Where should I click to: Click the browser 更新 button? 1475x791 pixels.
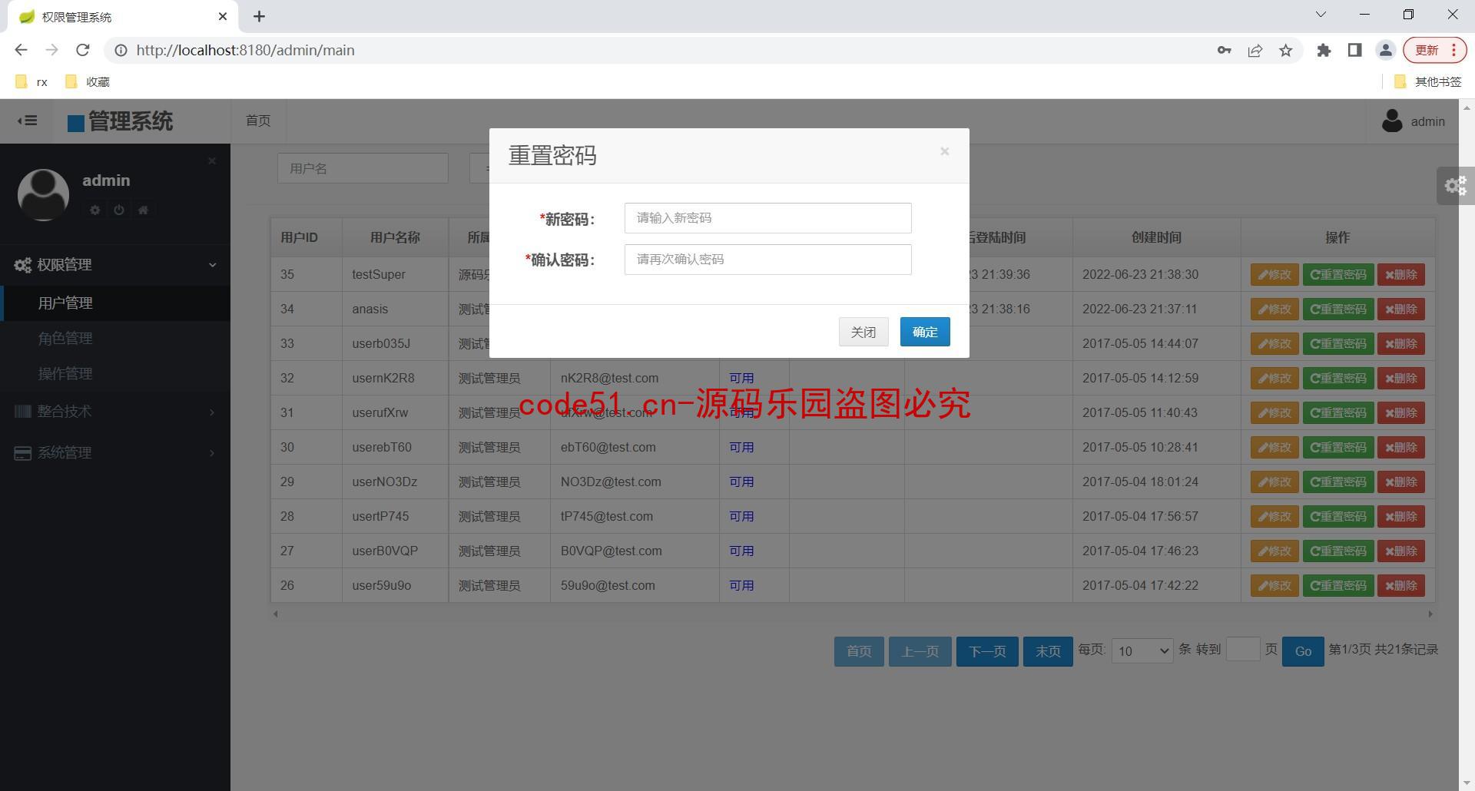[x=1434, y=50]
